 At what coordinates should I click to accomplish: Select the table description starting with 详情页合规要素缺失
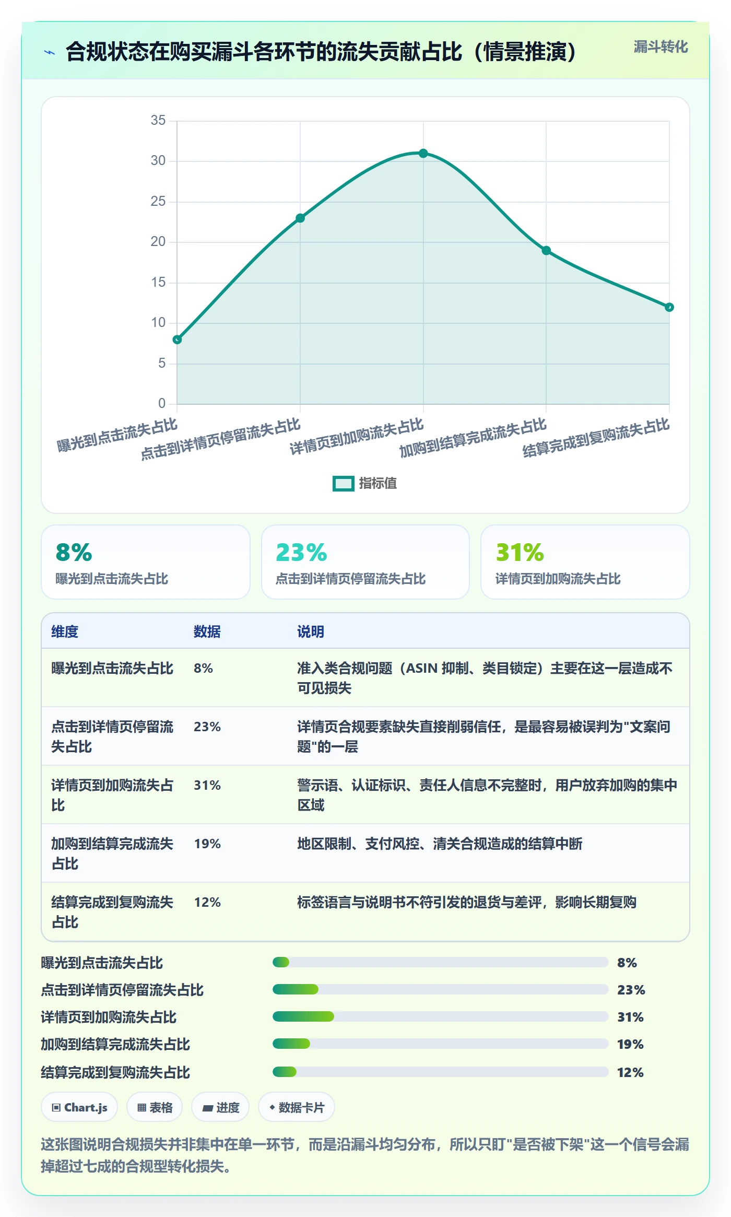pyautogui.click(x=484, y=736)
